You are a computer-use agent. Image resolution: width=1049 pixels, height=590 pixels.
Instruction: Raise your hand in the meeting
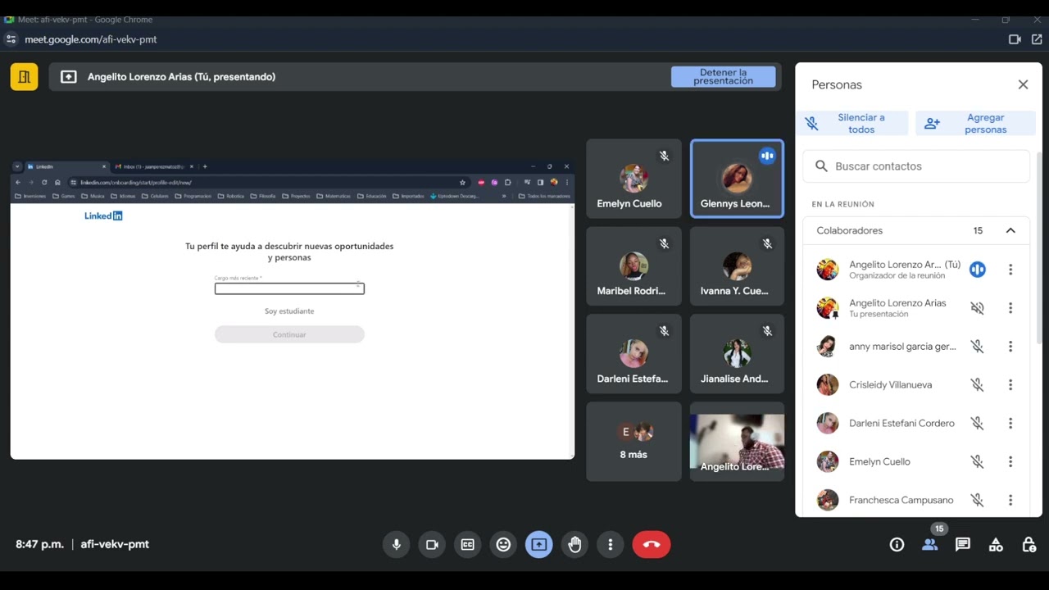(574, 544)
